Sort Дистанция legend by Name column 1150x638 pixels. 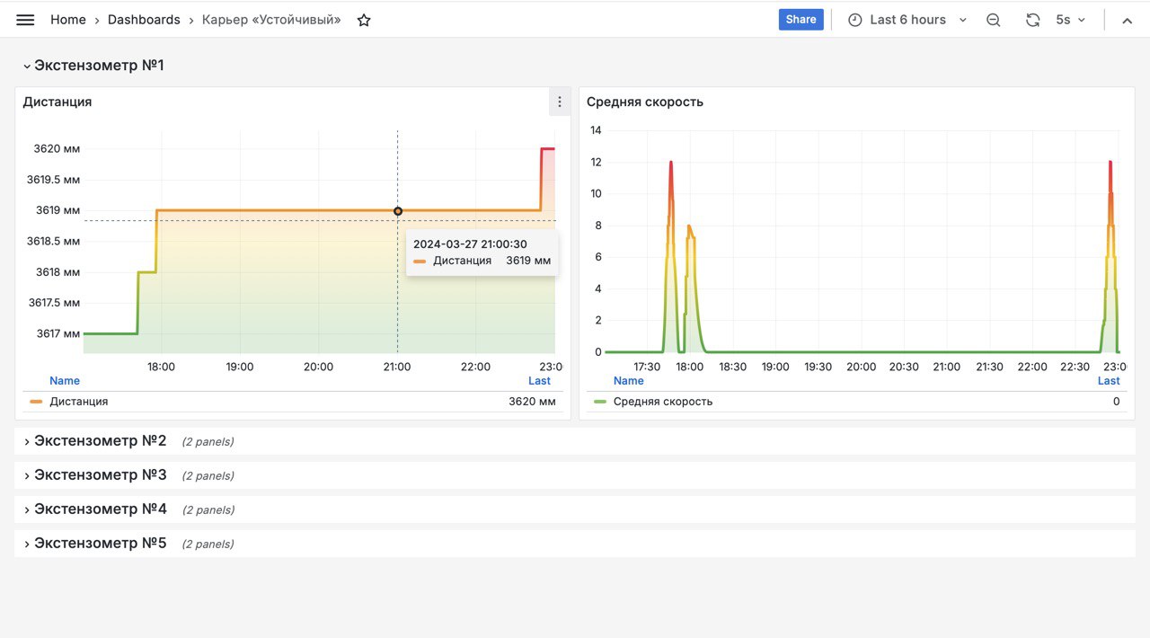coord(65,381)
